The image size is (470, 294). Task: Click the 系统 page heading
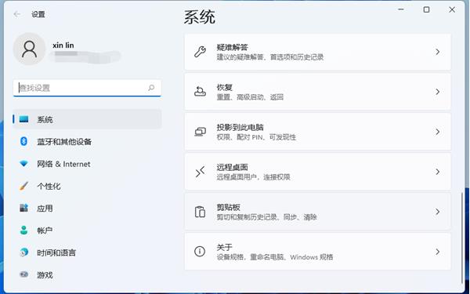[199, 16]
